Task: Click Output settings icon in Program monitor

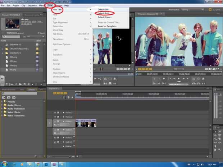Action: [x=203, y=79]
